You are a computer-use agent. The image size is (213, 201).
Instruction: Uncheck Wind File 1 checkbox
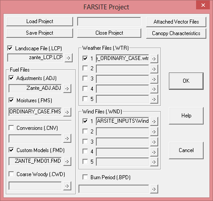pyautogui.click(x=85, y=121)
